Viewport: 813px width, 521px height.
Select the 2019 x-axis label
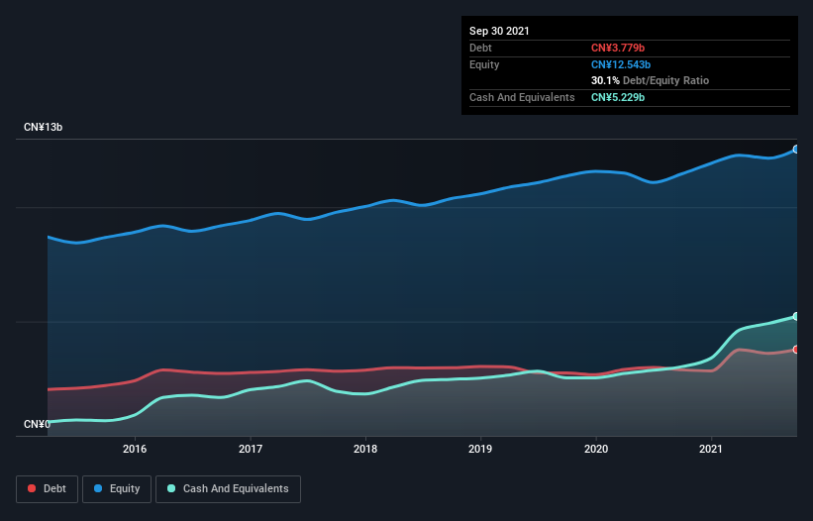480,449
